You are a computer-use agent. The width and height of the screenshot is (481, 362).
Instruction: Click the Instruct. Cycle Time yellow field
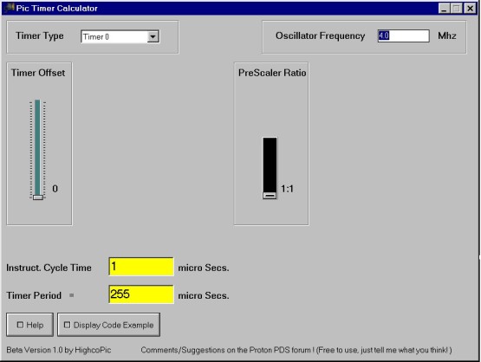click(x=141, y=267)
